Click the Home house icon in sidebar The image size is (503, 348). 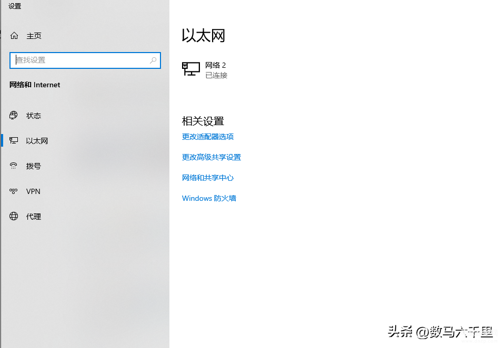pos(14,36)
